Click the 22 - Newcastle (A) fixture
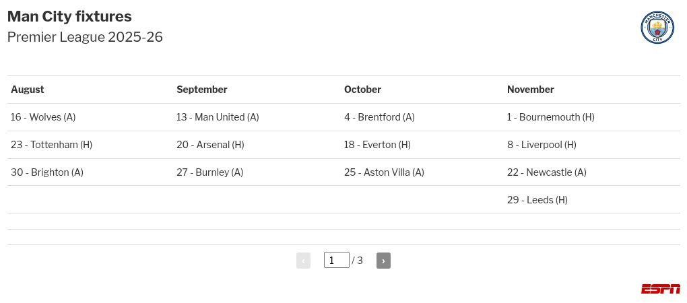 pos(546,172)
